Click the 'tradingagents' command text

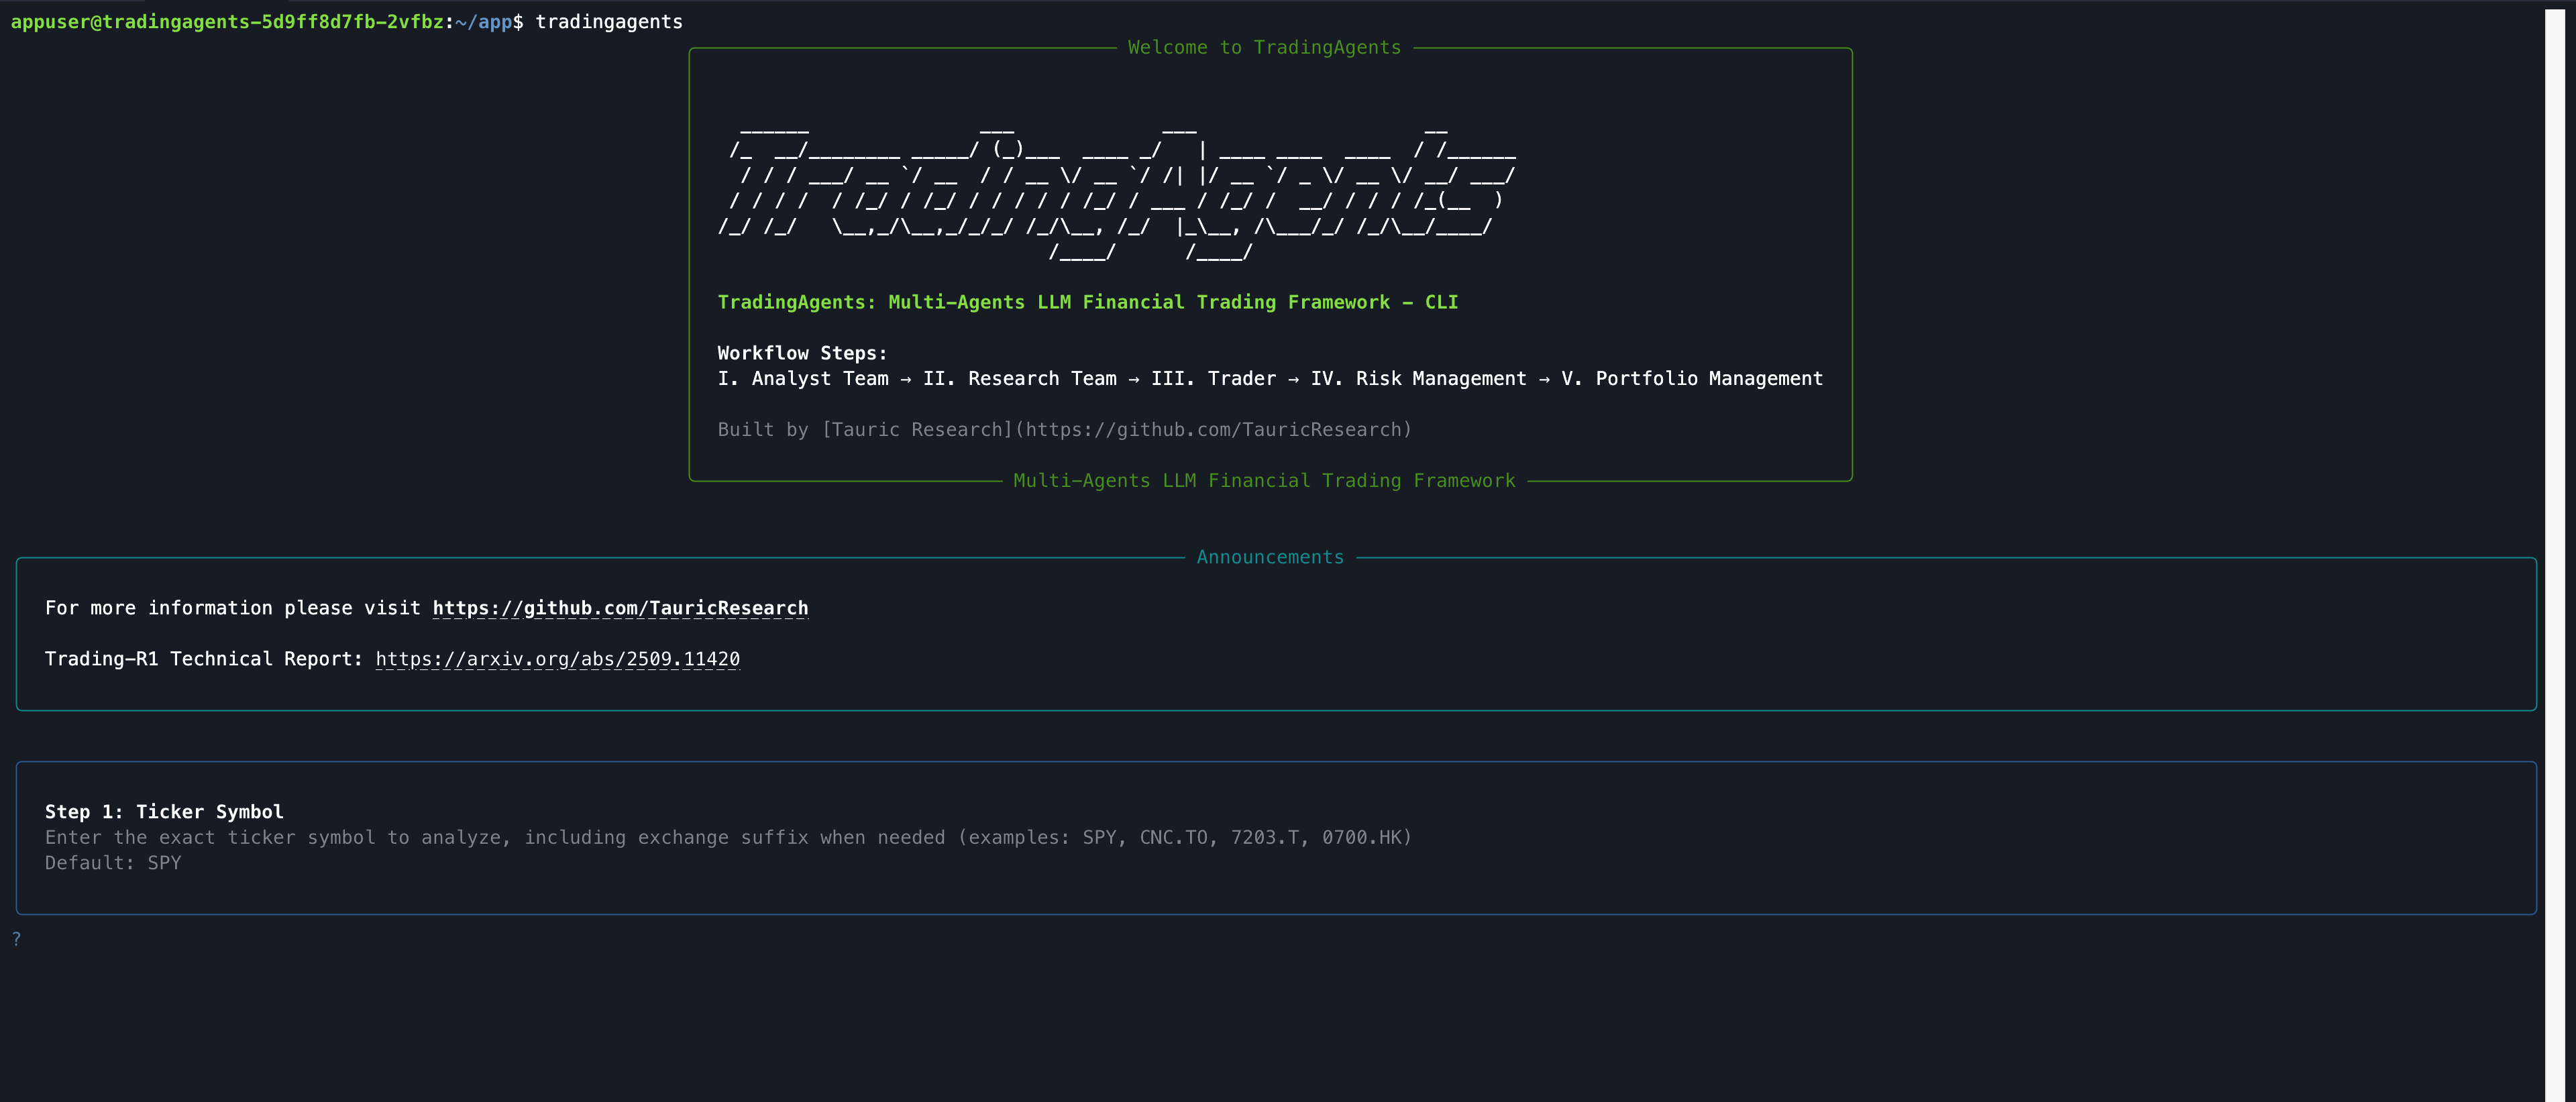point(609,22)
